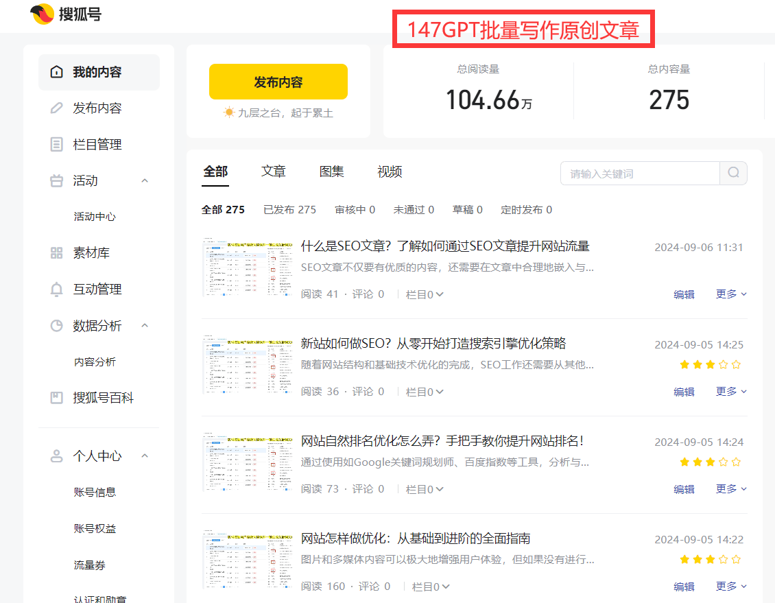
Task: Open the 栏目0 dropdown on the first article
Action: tap(425, 294)
